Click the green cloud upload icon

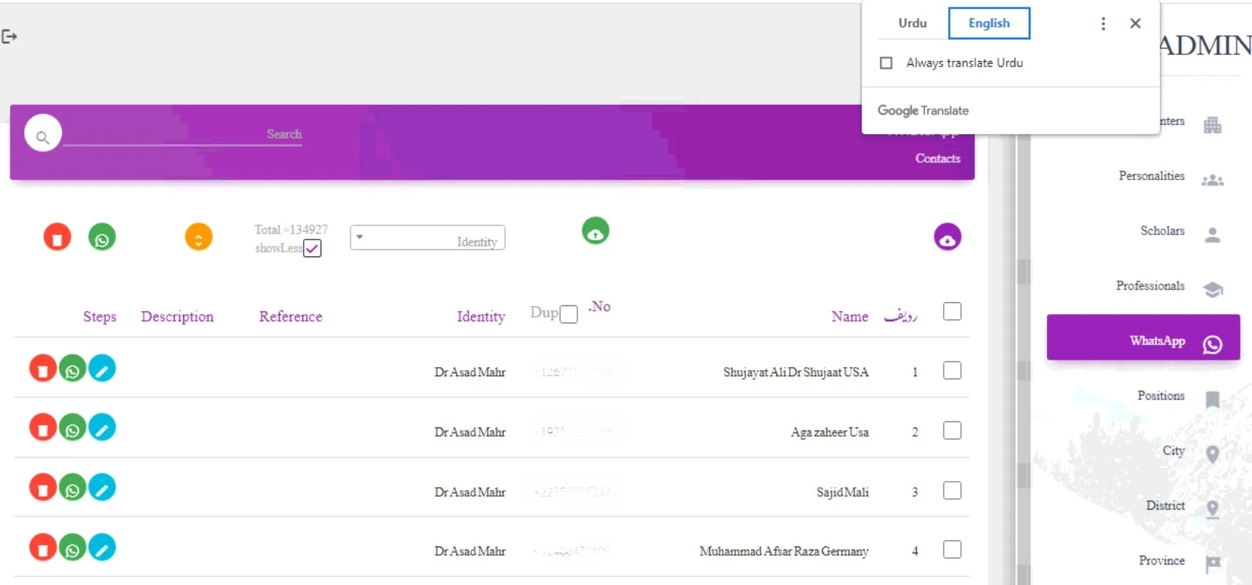[595, 231]
